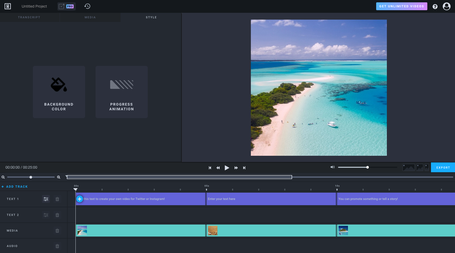Click the AUDIO track label
455x253 pixels.
pyautogui.click(x=12, y=246)
